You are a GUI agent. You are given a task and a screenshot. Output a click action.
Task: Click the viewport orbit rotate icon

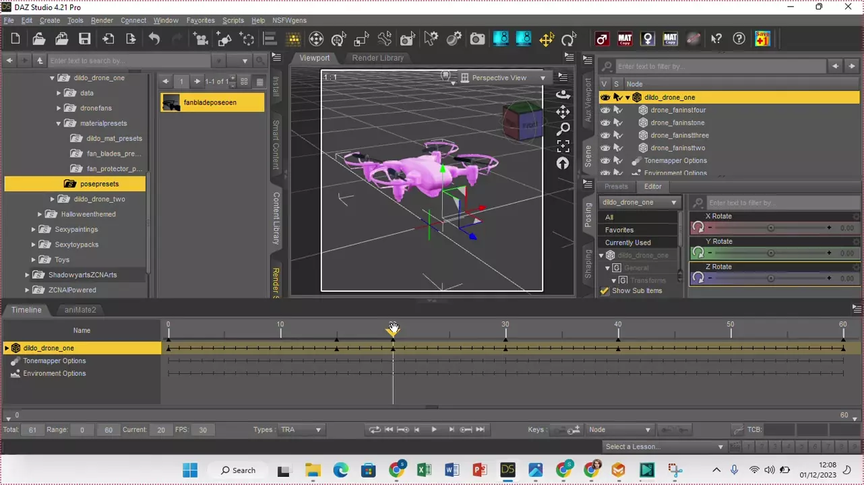pyautogui.click(x=563, y=94)
